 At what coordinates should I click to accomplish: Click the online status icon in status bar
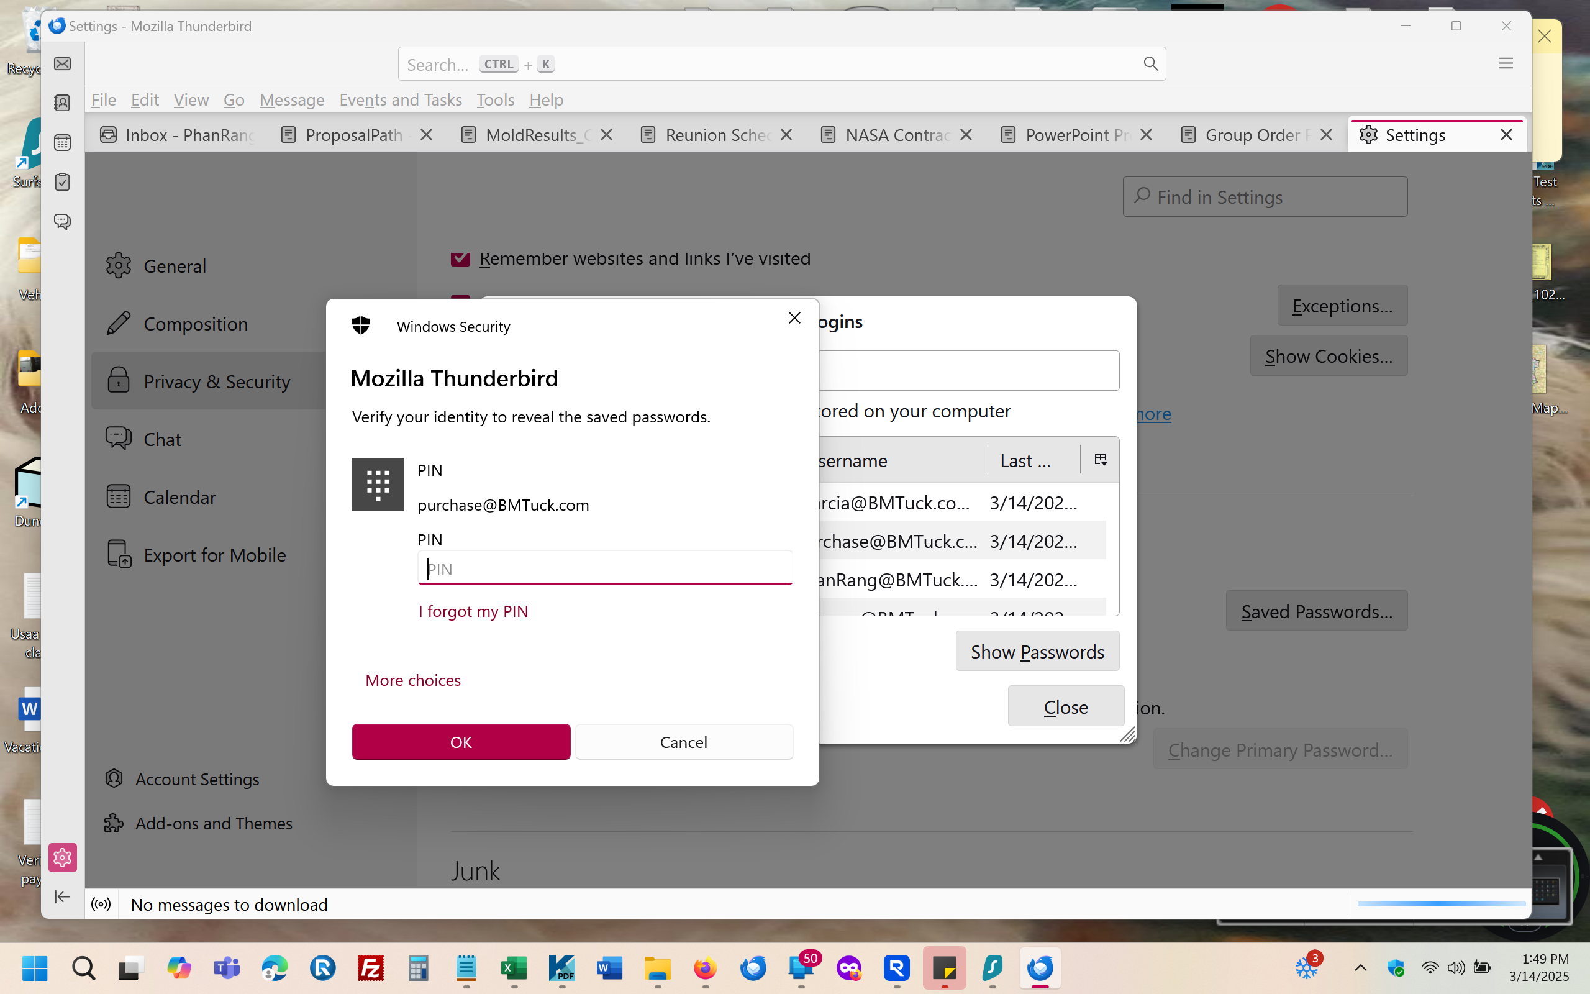tap(101, 905)
